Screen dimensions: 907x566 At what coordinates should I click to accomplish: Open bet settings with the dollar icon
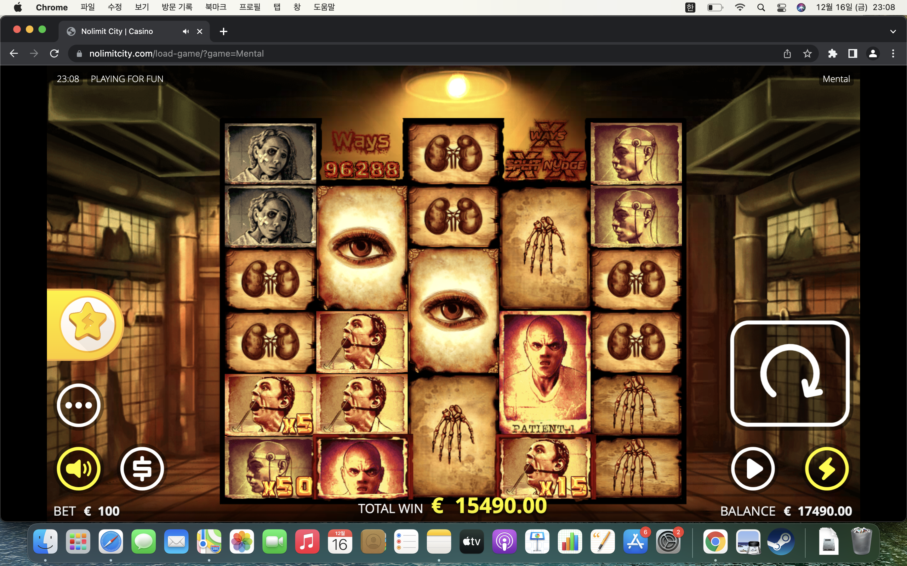point(142,468)
